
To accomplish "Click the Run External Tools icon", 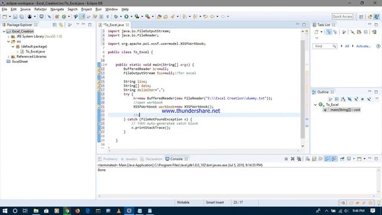I will point(147,17).
